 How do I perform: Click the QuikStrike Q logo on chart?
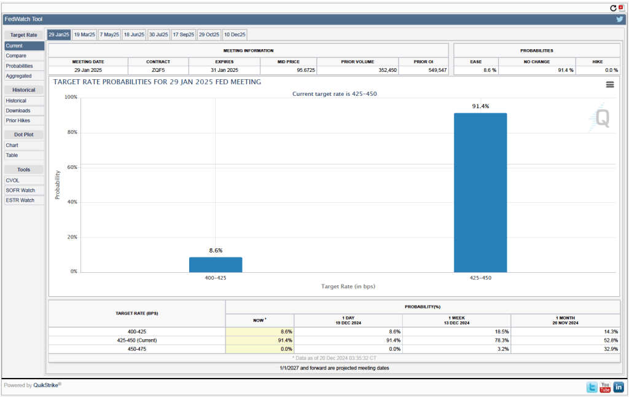click(602, 118)
